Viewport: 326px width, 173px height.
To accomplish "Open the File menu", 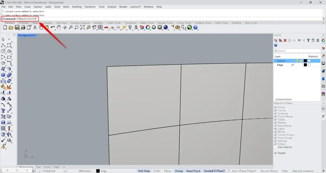I will [x=4, y=7].
